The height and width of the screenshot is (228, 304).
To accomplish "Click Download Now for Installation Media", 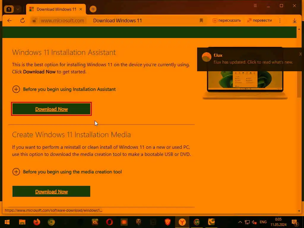I will (51, 191).
